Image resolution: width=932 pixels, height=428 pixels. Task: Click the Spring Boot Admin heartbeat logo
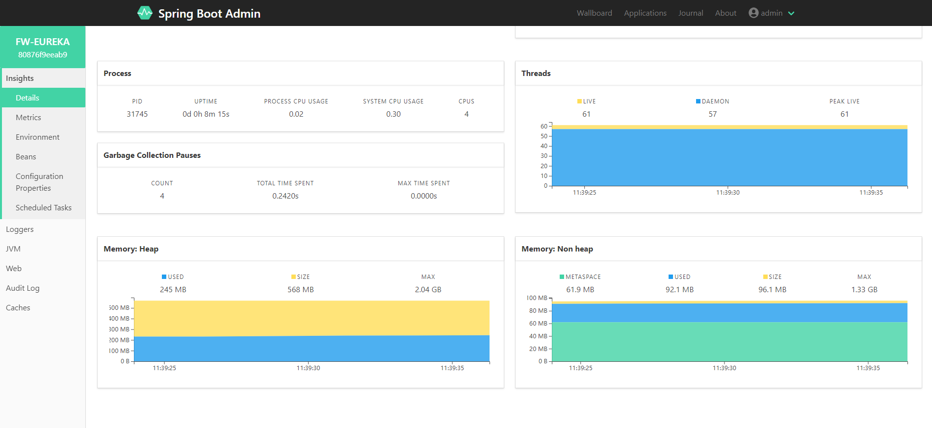[145, 13]
